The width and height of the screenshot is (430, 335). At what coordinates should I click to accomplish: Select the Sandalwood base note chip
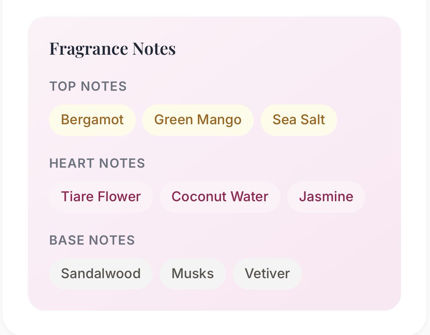101,274
